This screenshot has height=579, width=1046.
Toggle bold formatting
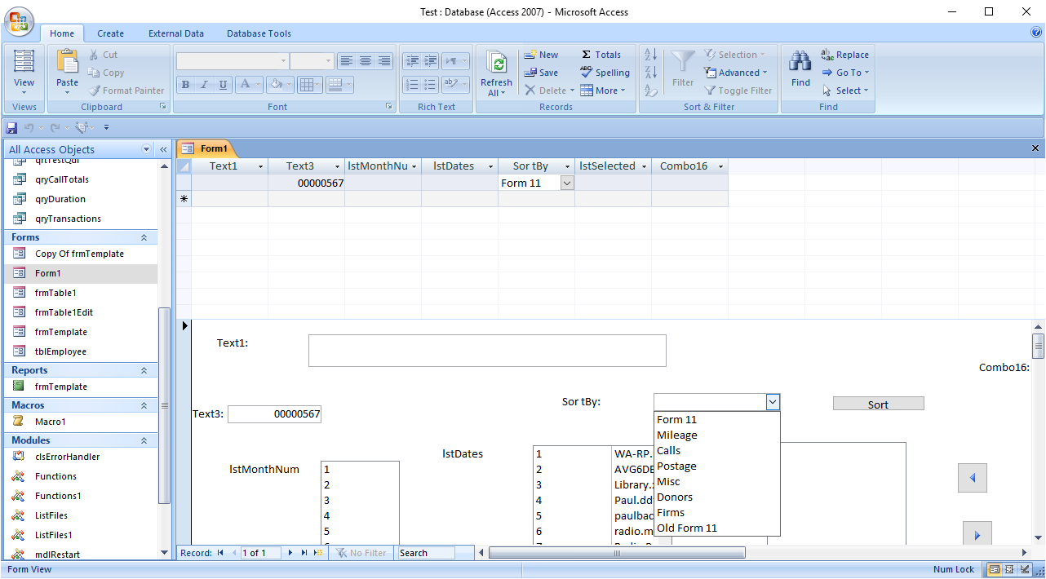[185, 85]
